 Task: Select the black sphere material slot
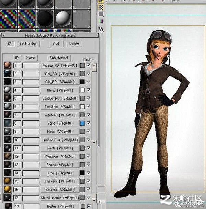(x=45, y=19)
